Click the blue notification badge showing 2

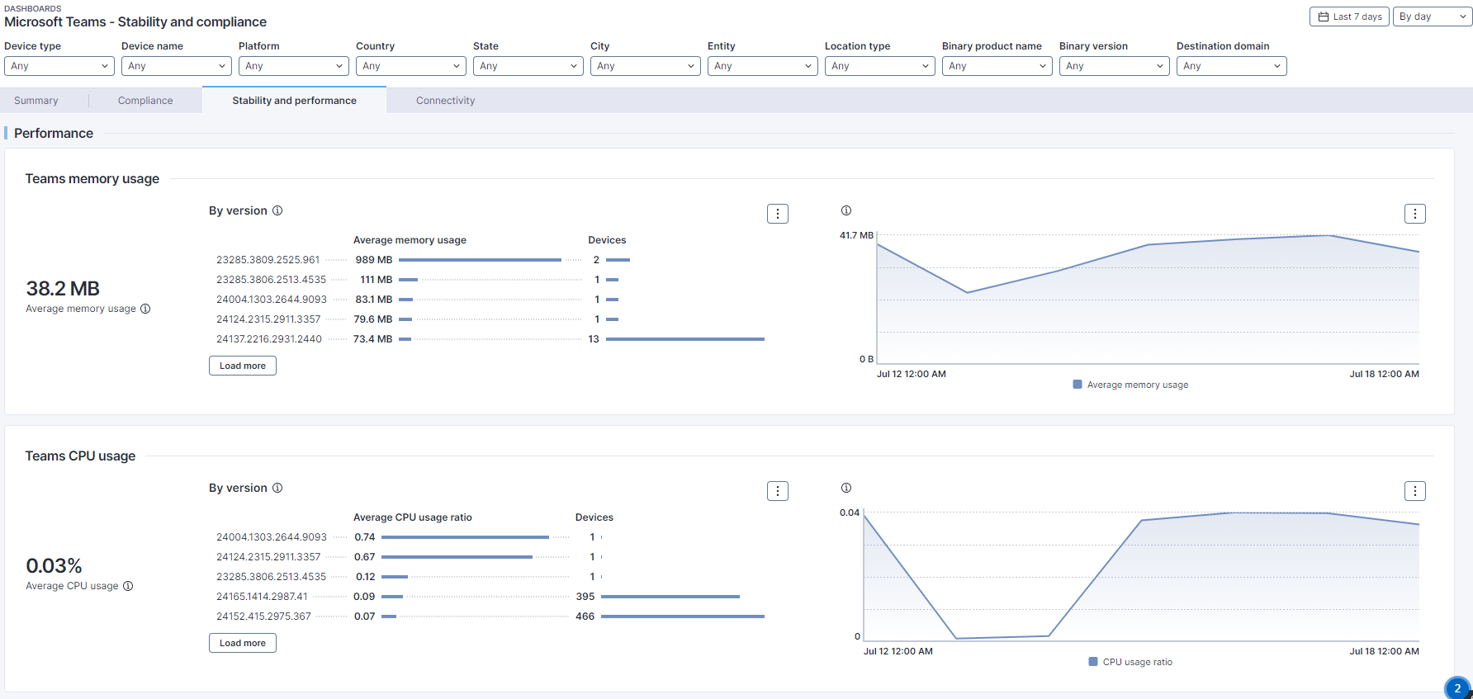[1457, 688]
